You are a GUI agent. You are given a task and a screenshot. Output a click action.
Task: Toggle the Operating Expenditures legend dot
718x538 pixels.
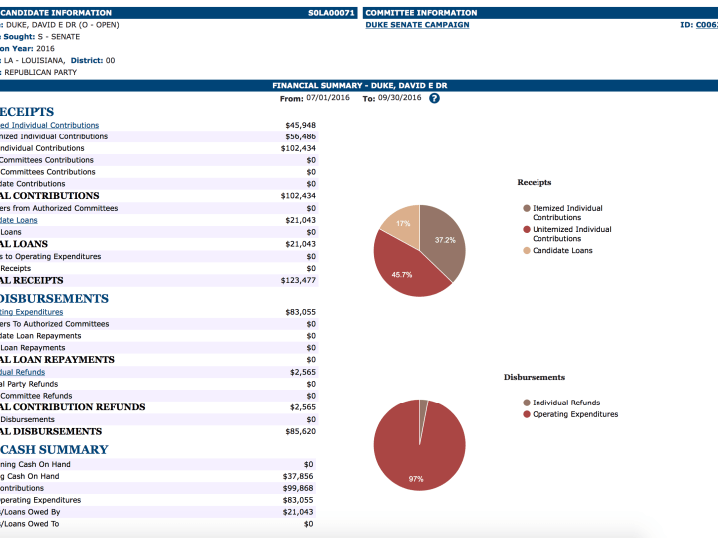pyautogui.click(x=527, y=414)
